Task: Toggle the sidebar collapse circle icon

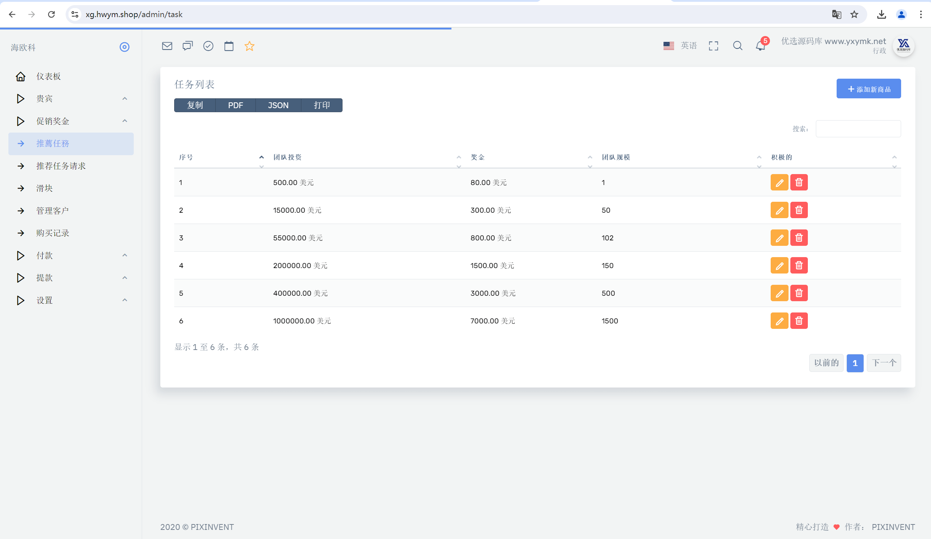Action: (125, 47)
